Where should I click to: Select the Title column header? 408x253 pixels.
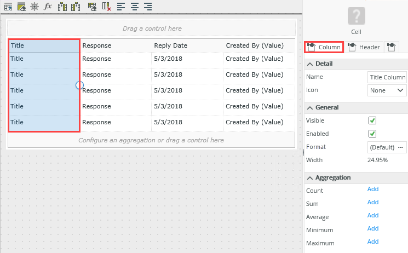44,46
